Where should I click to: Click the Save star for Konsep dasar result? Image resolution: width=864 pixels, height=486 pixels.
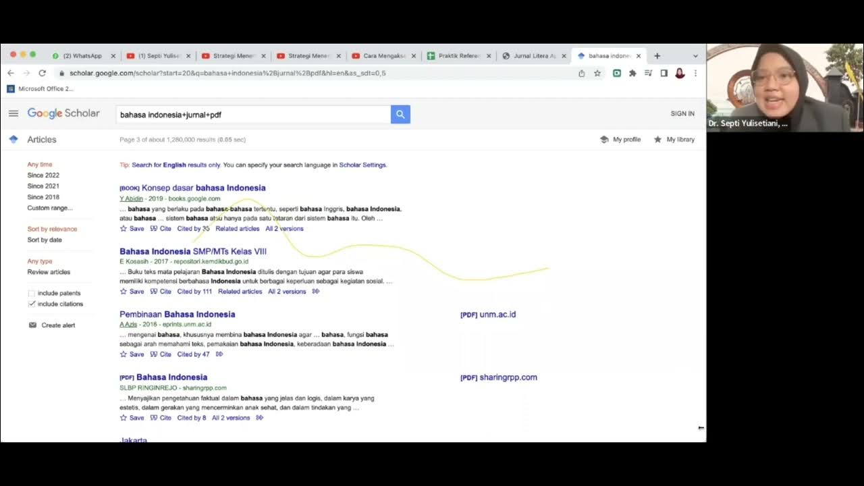pos(124,229)
